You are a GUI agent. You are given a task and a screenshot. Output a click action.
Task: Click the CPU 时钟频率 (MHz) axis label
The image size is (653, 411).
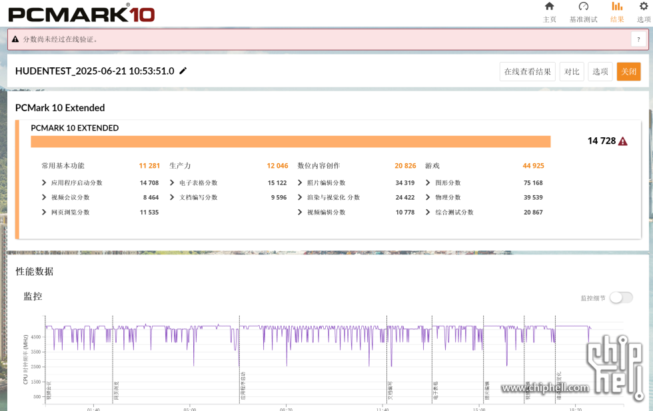pyautogui.click(x=25, y=359)
